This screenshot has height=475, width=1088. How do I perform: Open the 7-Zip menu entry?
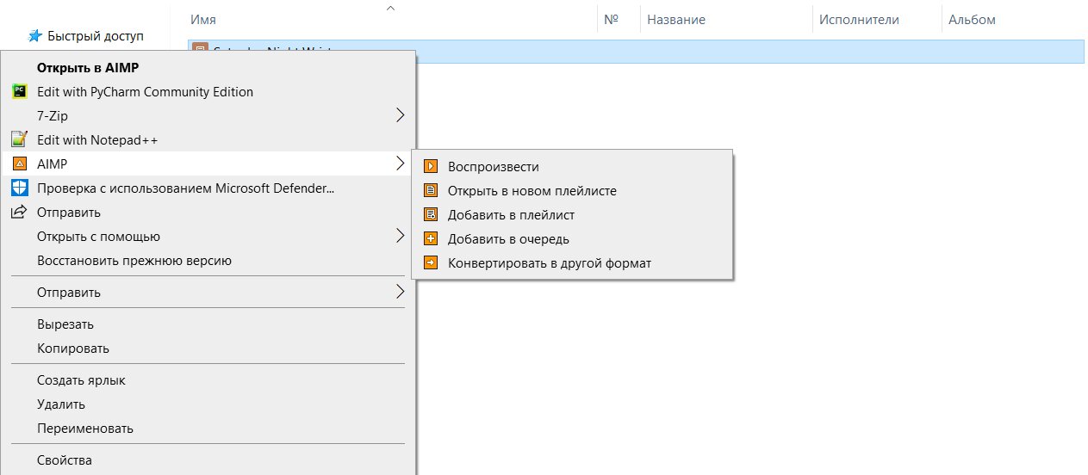click(208, 115)
